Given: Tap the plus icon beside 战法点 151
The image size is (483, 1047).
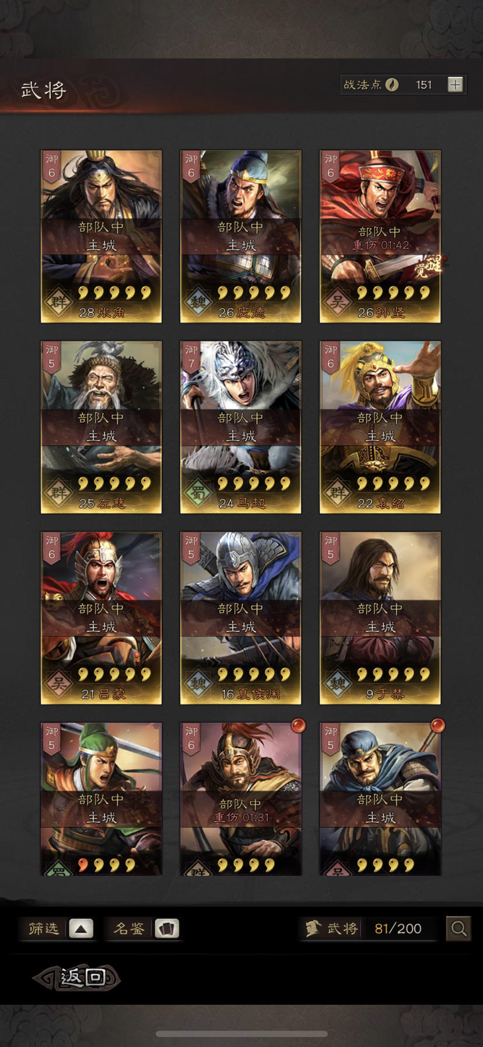Looking at the screenshot, I should click(x=455, y=85).
